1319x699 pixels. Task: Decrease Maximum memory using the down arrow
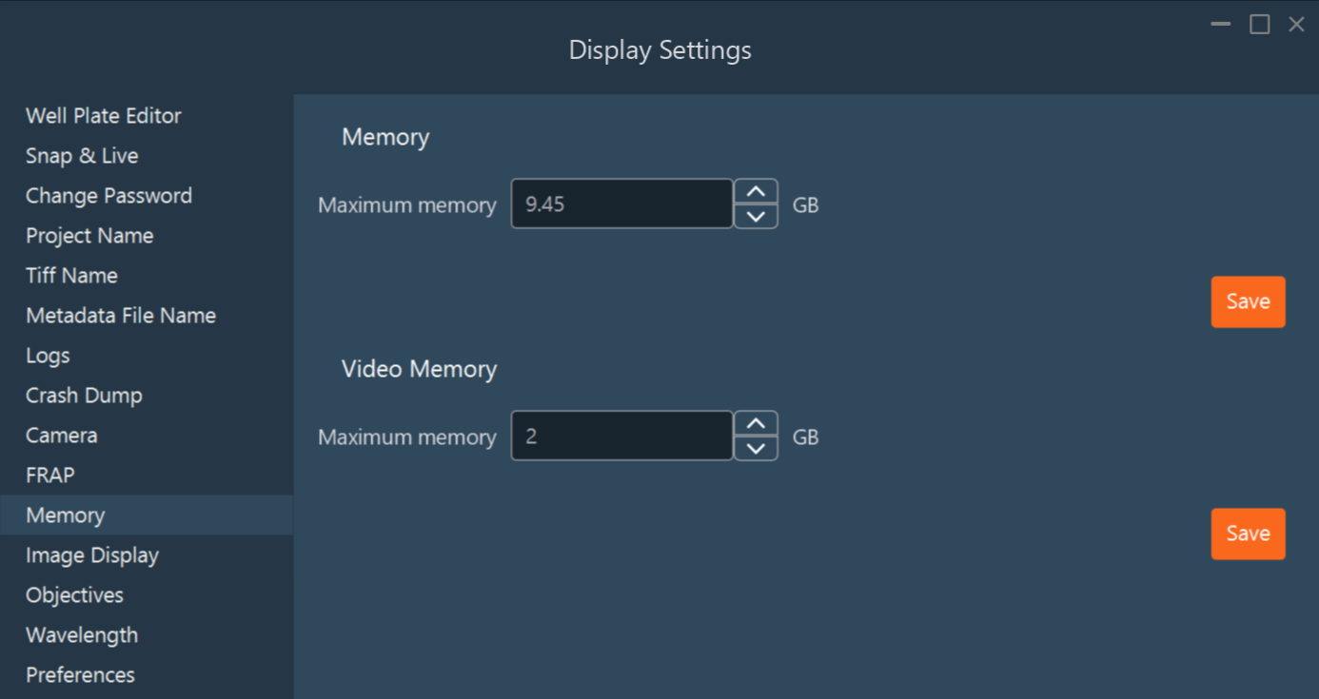tap(754, 216)
